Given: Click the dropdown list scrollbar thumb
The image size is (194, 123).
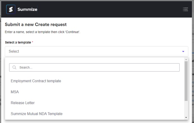Looking at the screenshot, I should 186,81.
